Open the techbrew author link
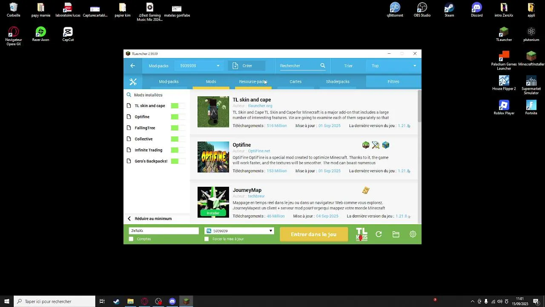Screen dimensions: 545x307 tap(256, 196)
